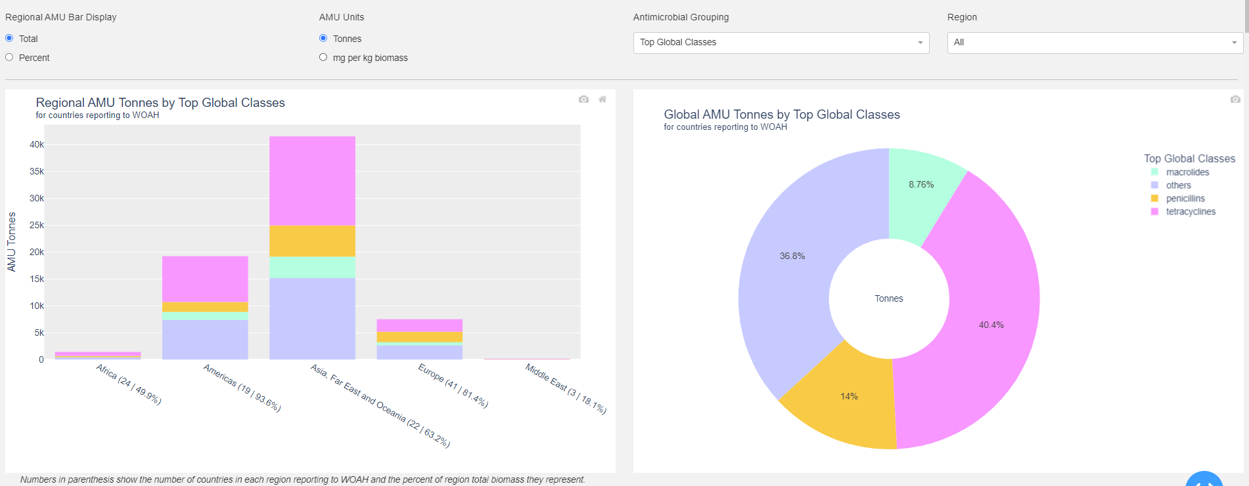Click Asia bar others lavender segment
This screenshot has width=1249, height=486.
pos(312,319)
